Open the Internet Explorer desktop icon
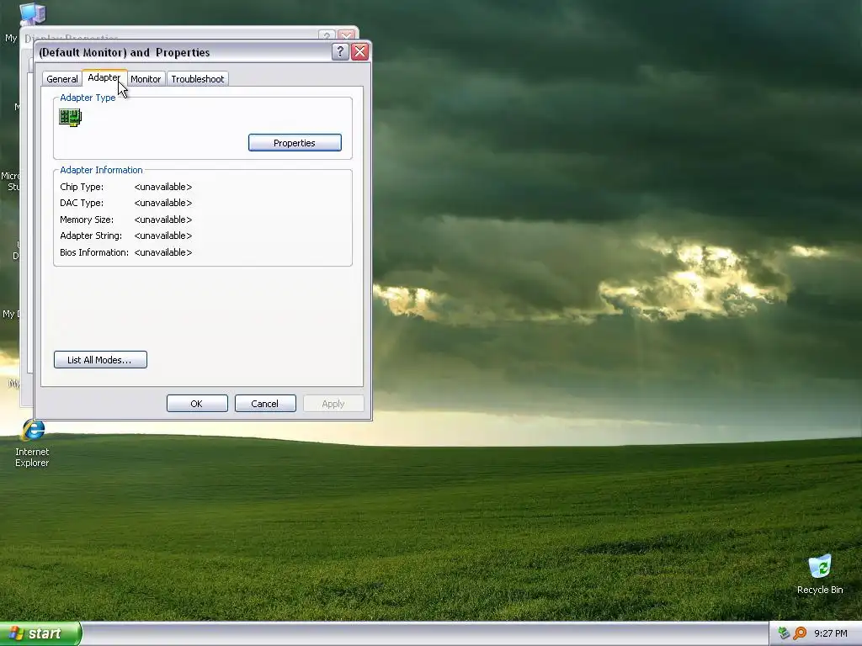This screenshot has height=646, width=862. (32, 444)
